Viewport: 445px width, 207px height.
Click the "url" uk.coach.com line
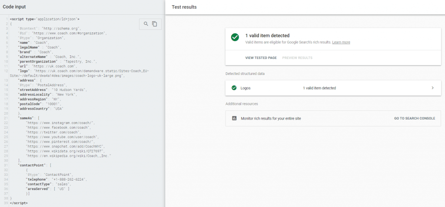(x=46, y=66)
